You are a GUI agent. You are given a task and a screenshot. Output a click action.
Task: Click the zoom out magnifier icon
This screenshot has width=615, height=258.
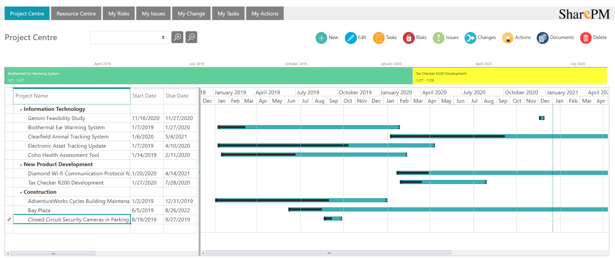coord(191,37)
